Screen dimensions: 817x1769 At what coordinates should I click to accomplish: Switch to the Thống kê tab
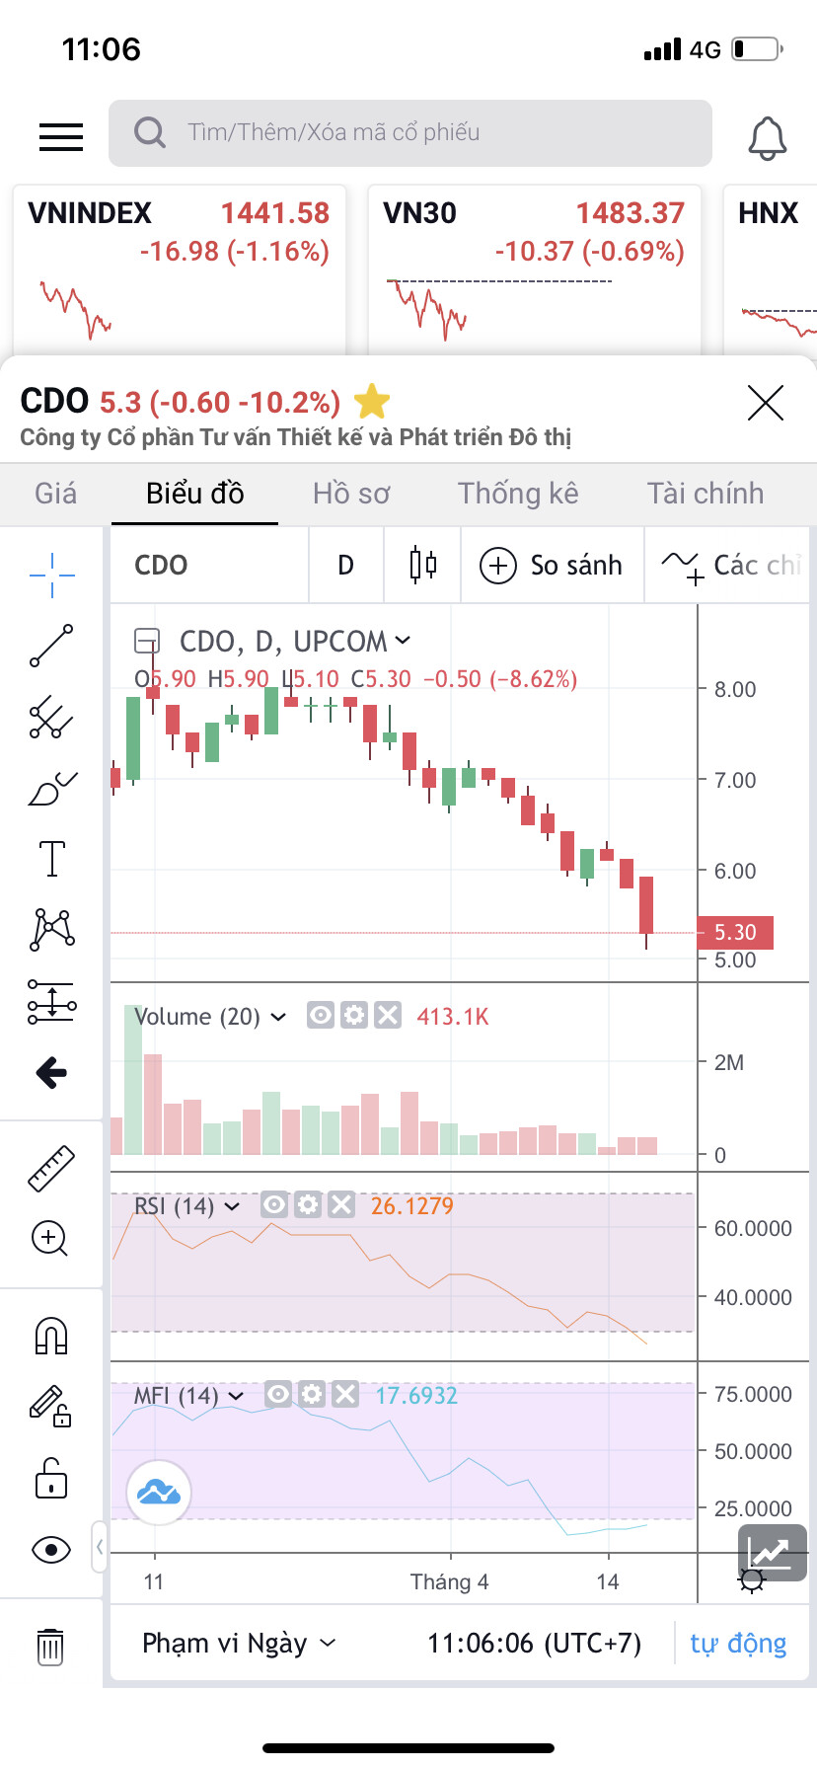tap(518, 493)
